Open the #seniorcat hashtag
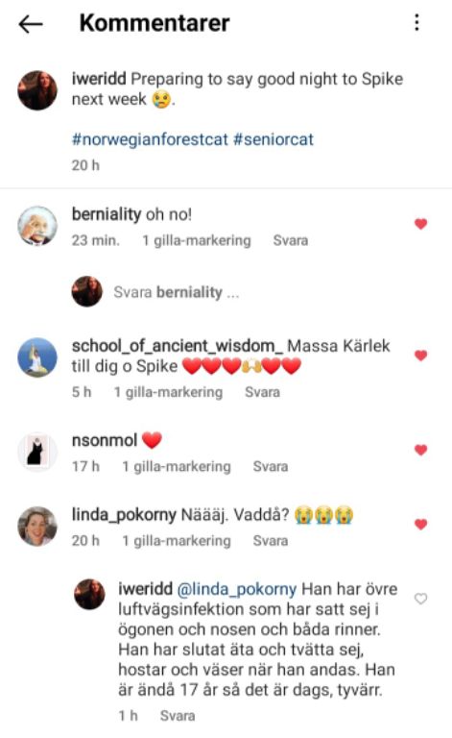 pyautogui.click(x=273, y=139)
